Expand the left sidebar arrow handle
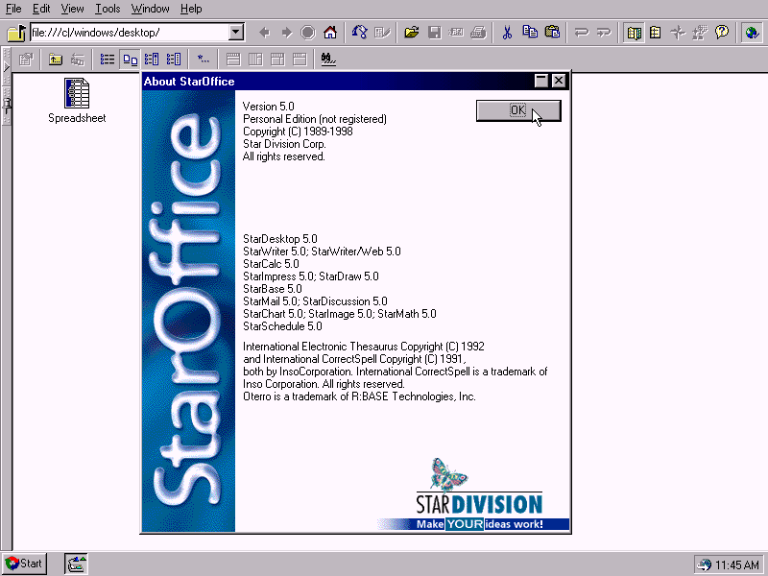The width and height of the screenshot is (768, 576). [7, 65]
